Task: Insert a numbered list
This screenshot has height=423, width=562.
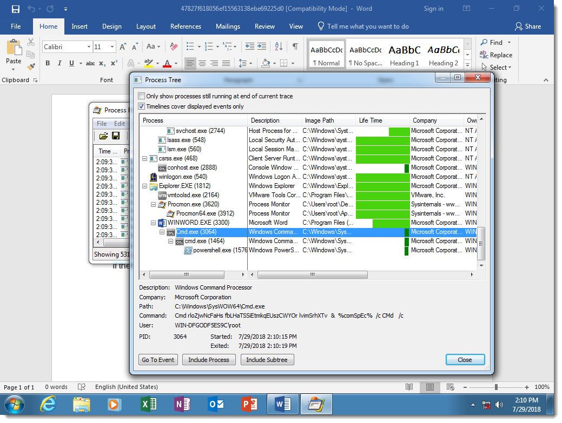Action: [x=209, y=46]
